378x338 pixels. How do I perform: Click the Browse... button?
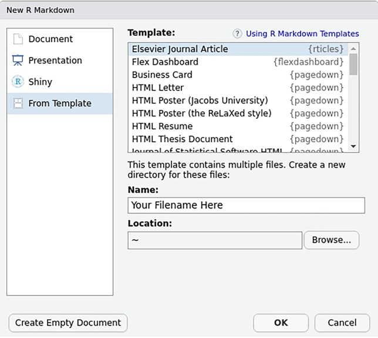pyautogui.click(x=332, y=240)
